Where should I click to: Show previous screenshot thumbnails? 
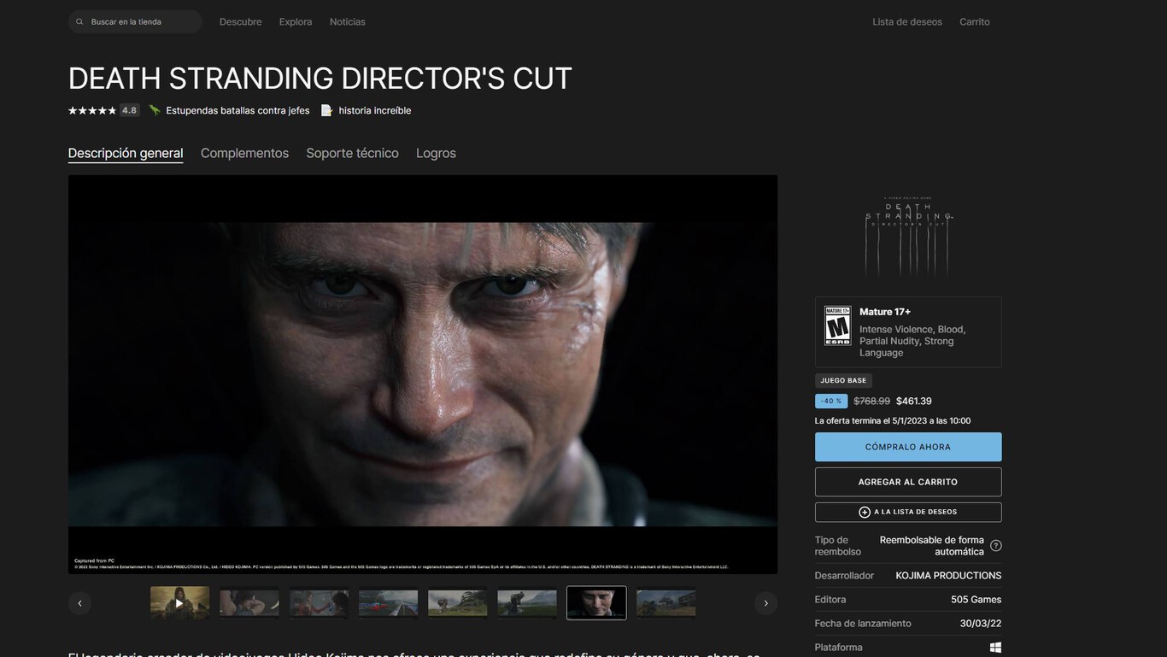(80, 603)
